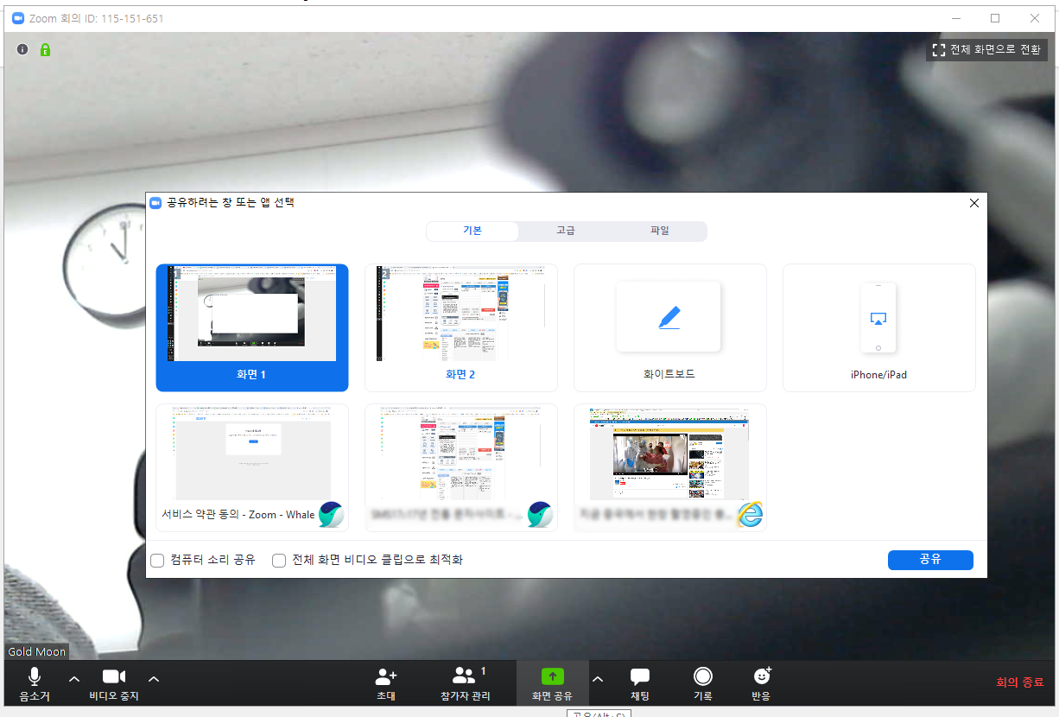1059x717 pixels.
Task: Click the video camera stop icon
Action: click(x=114, y=676)
